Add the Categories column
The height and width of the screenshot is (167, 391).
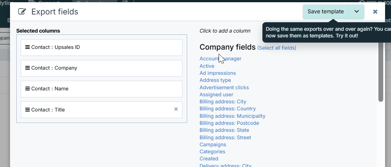point(212,151)
